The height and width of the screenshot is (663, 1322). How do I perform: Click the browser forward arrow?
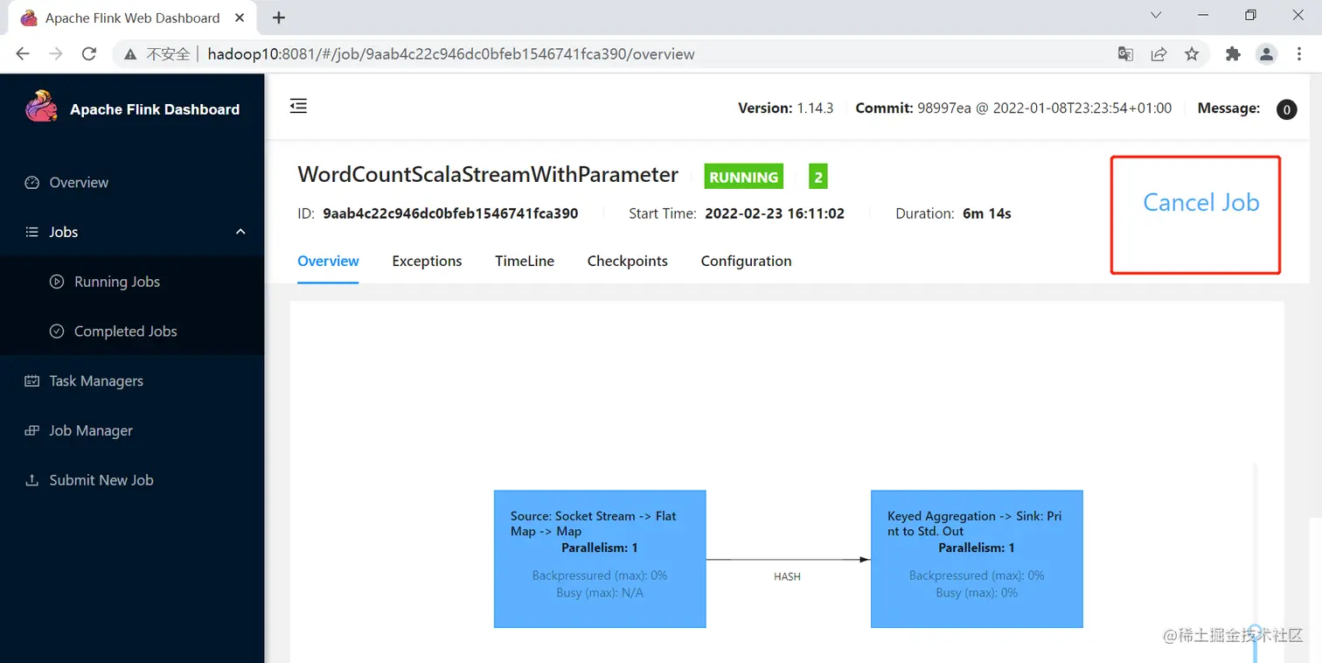pos(56,54)
